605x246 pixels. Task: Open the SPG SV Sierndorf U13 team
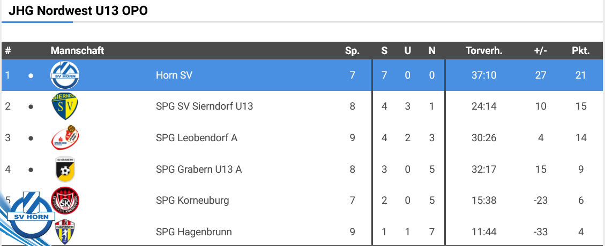(x=204, y=106)
